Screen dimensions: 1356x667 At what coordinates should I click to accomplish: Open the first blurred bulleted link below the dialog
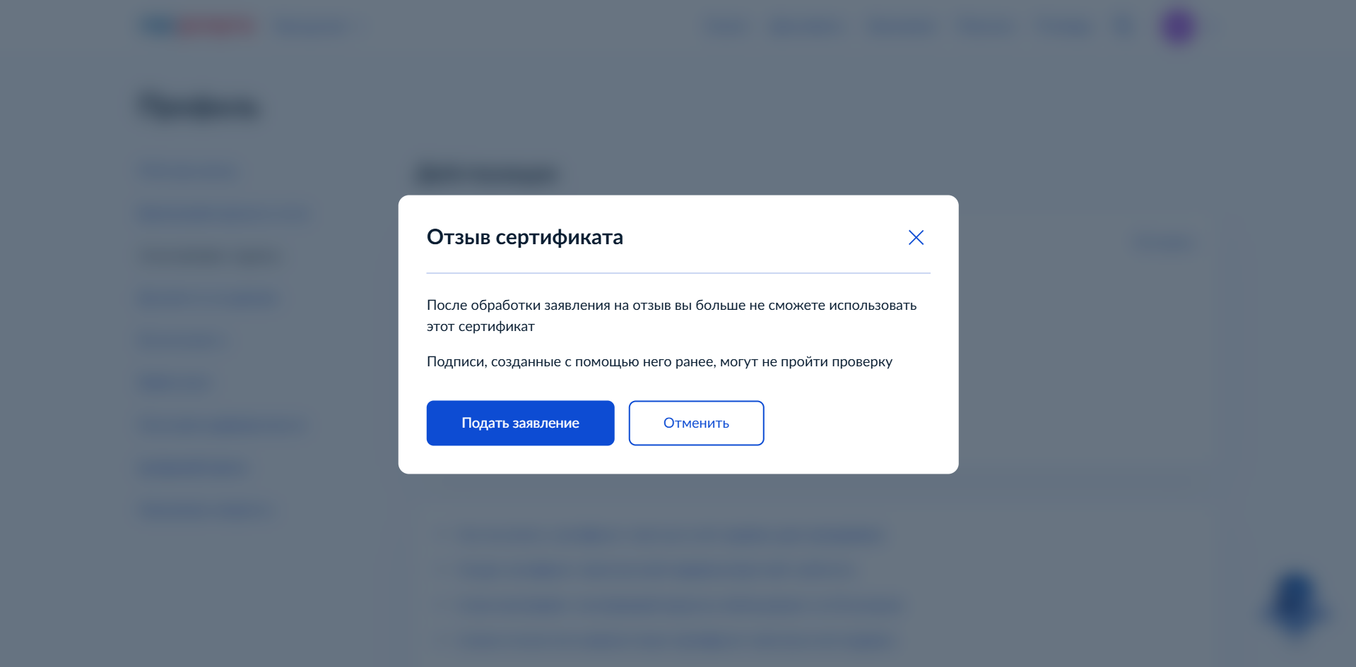pos(671,535)
